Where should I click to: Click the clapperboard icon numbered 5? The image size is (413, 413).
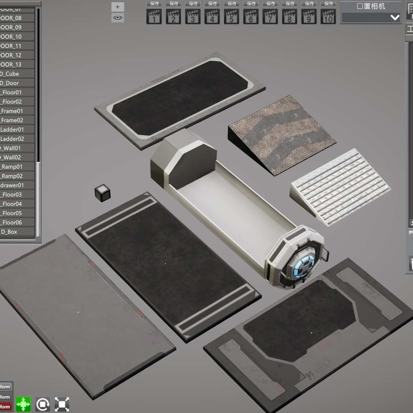[232, 16]
